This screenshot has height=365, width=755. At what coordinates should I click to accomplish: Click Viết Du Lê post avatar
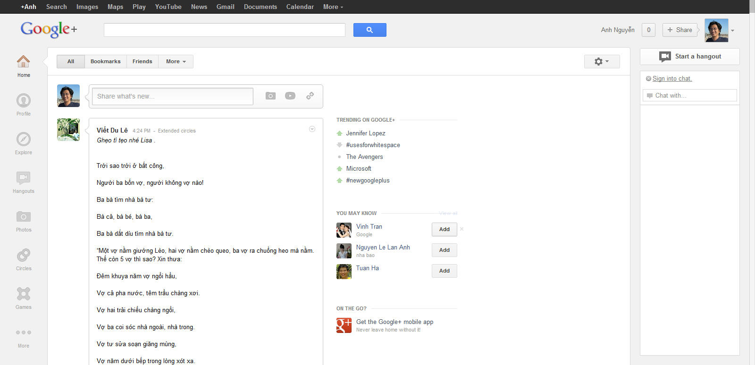68,130
